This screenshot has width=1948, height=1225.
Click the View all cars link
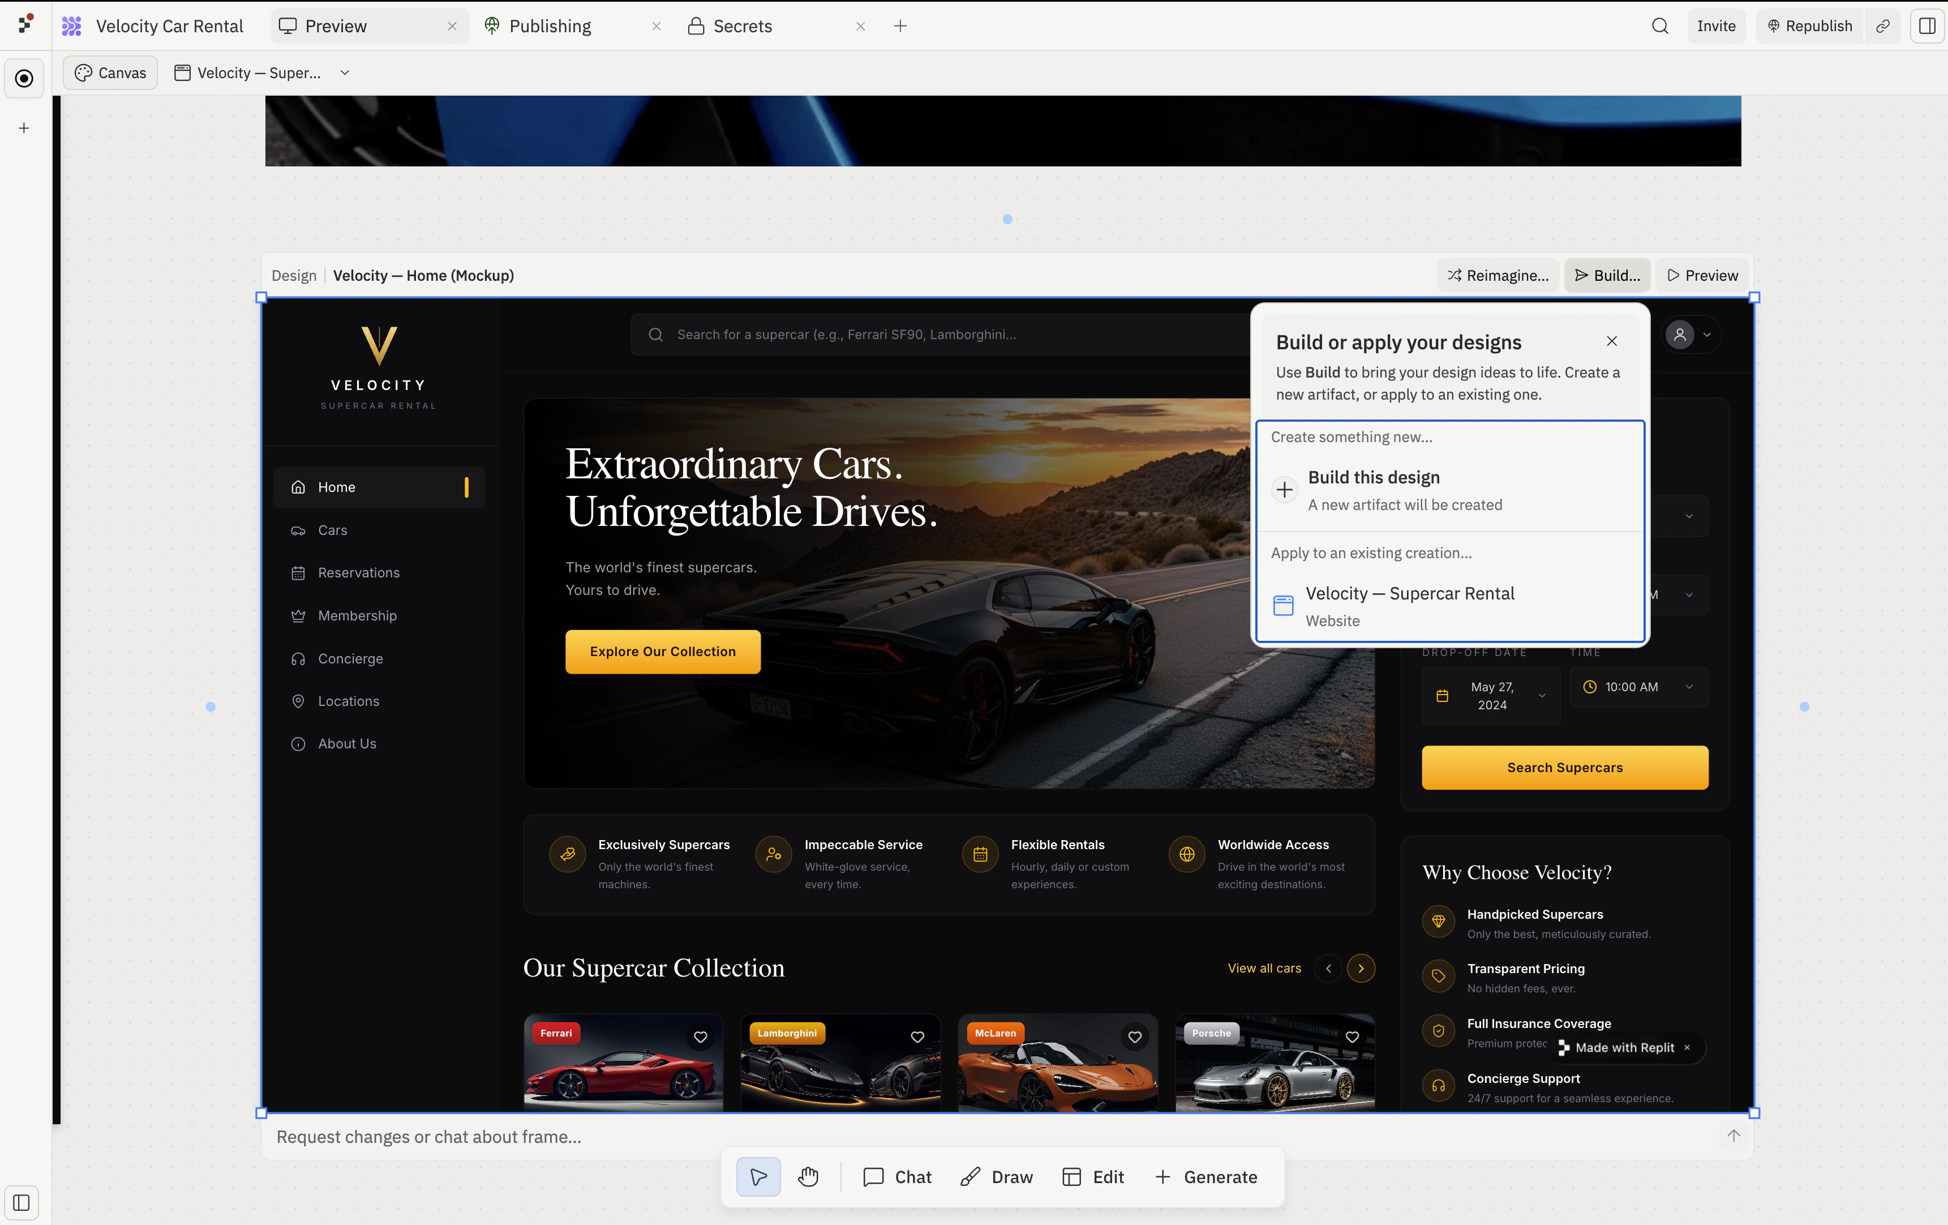point(1264,967)
